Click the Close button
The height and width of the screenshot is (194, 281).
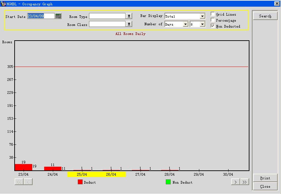click(265, 186)
